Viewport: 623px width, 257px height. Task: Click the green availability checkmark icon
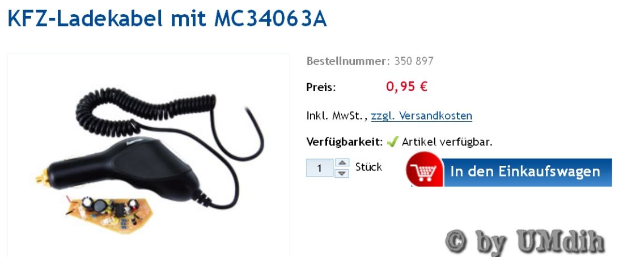tap(392, 142)
